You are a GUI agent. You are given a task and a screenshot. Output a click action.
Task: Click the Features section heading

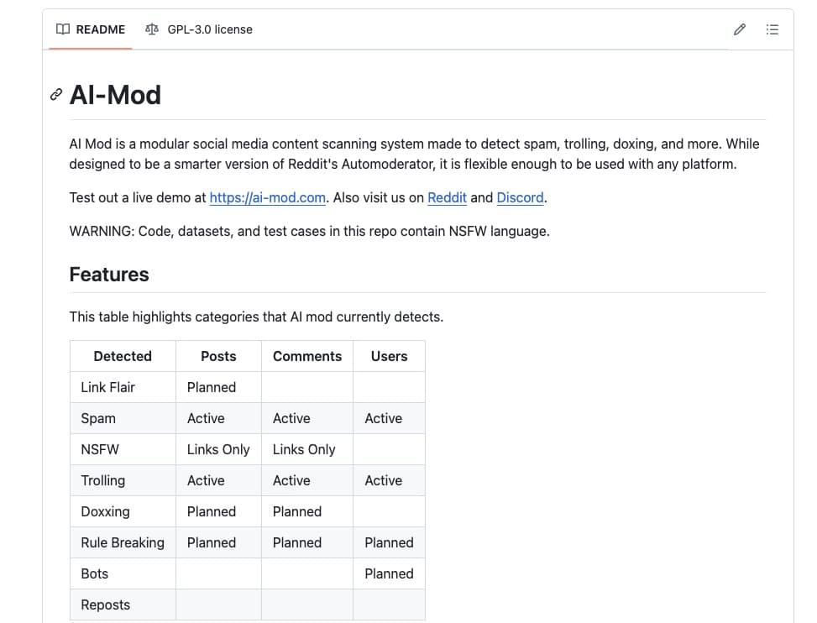(108, 274)
